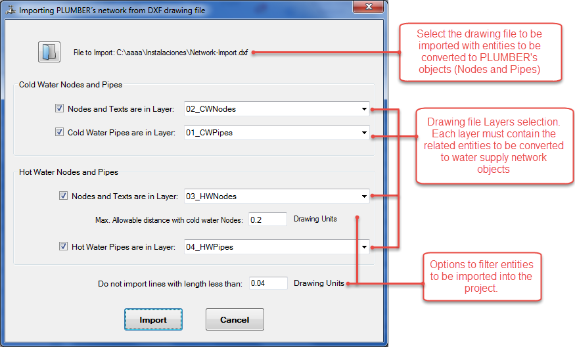
Task: Open the 03_HWNodes layer combo box
Action: [364, 196]
